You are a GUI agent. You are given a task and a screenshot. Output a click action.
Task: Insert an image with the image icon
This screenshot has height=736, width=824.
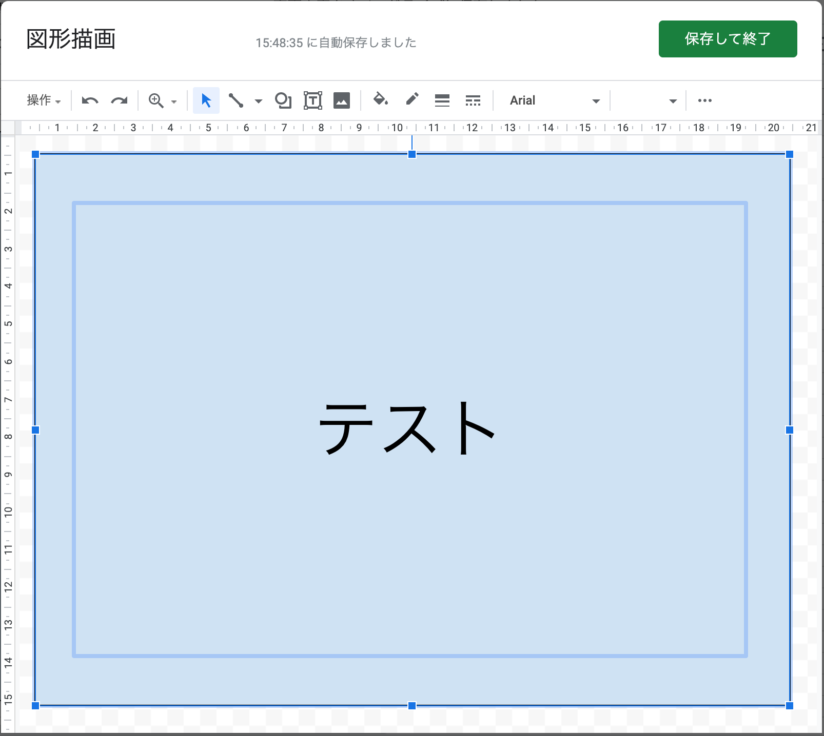[x=342, y=100]
